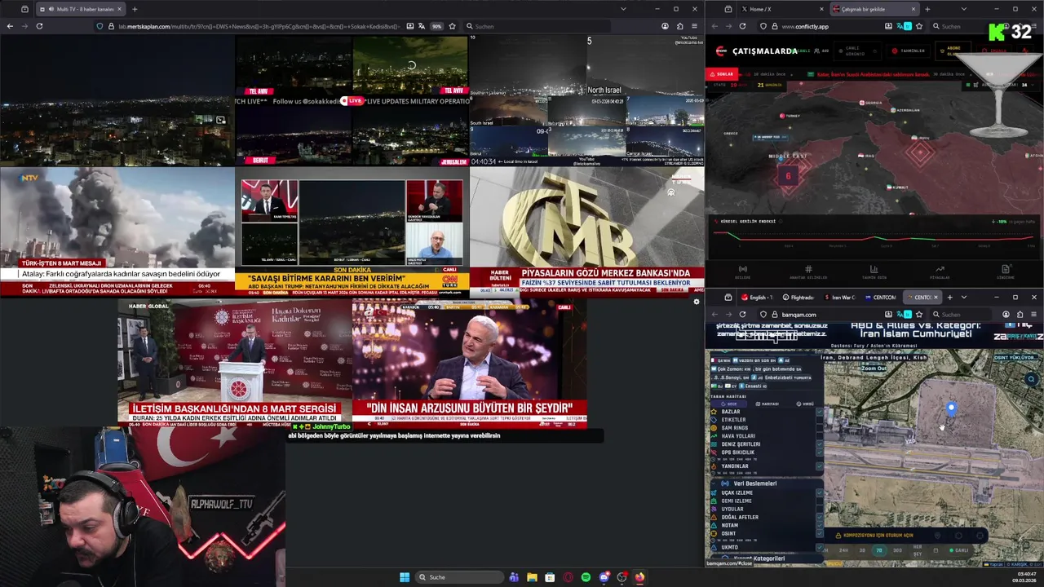
Task: Open Discord from the taskbar
Action: pyautogui.click(x=604, y=577)
